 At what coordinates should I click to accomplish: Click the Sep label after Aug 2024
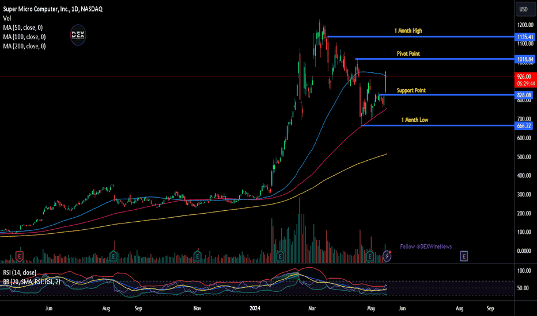[x=490, y=308]
